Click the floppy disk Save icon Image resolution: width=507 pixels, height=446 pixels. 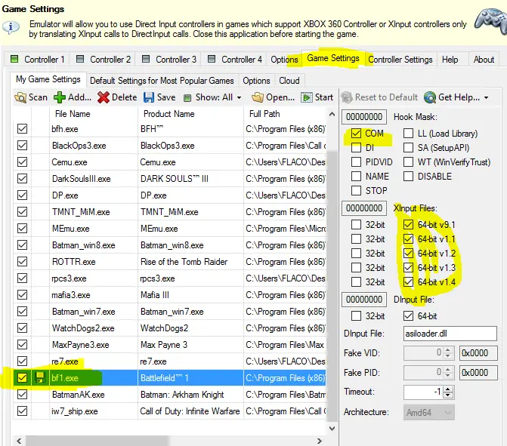(x=149, y=97)
